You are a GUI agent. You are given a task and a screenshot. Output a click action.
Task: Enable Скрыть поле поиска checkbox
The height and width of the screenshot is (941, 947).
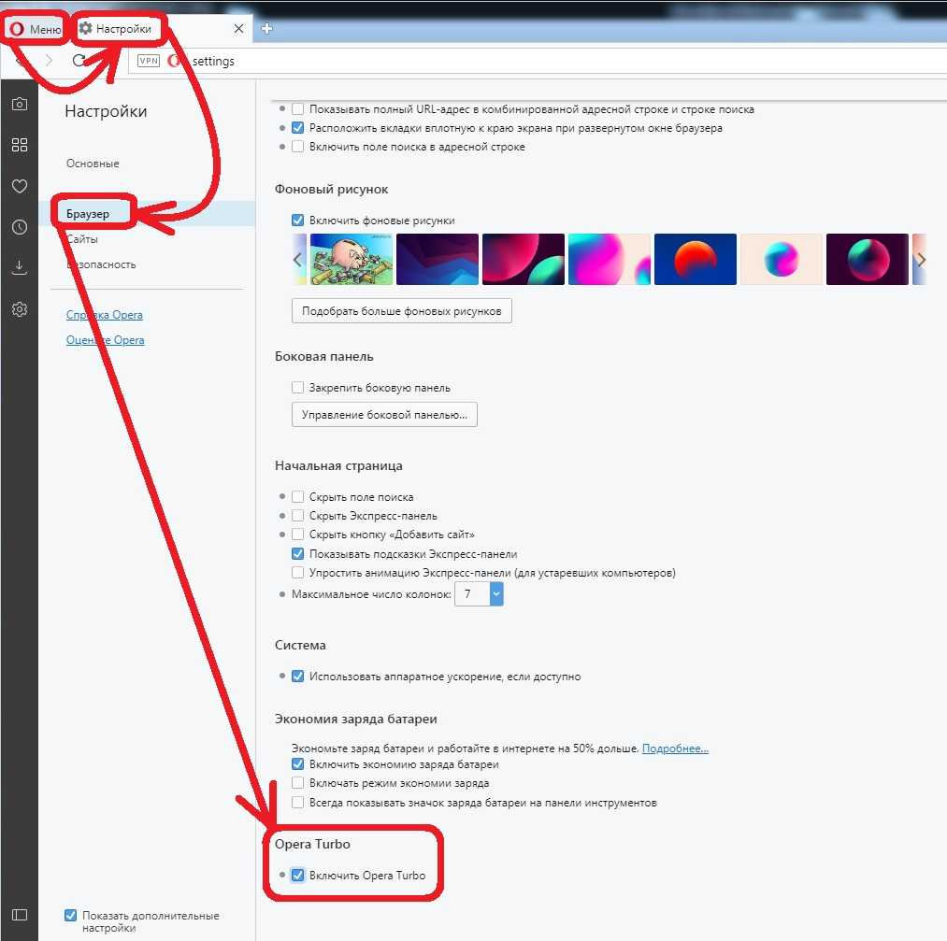[298, 497]
